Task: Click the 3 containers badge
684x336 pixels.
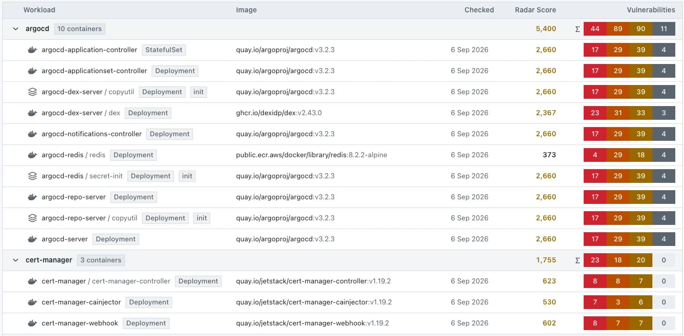Action: [101, 260]
